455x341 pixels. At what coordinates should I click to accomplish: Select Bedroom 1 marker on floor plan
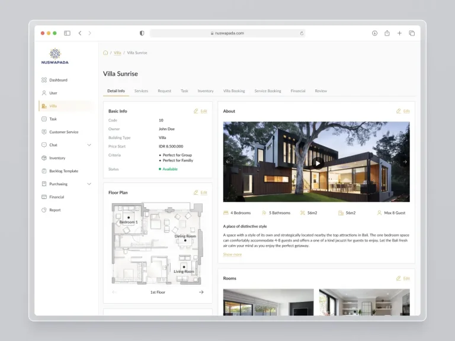128,217
